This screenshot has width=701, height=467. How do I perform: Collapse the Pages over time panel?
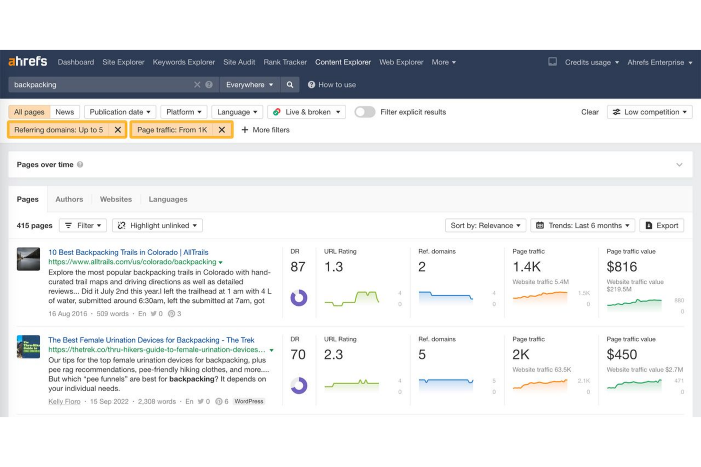679,164
